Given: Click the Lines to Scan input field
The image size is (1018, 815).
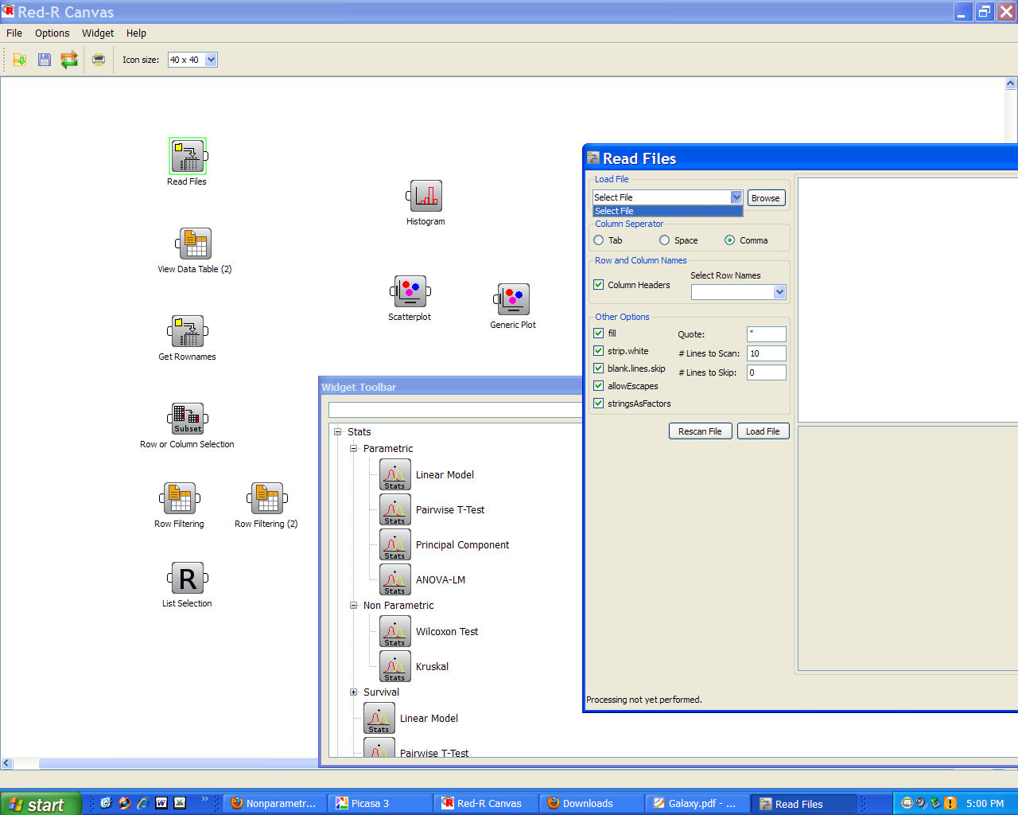Looking at the screenshot, I should click(766, 353).
